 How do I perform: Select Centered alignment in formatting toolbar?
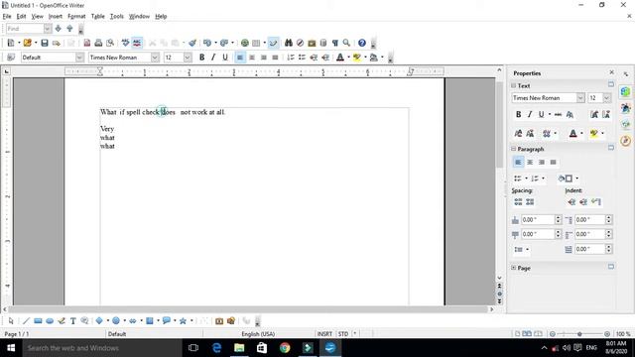click(252, 58)
